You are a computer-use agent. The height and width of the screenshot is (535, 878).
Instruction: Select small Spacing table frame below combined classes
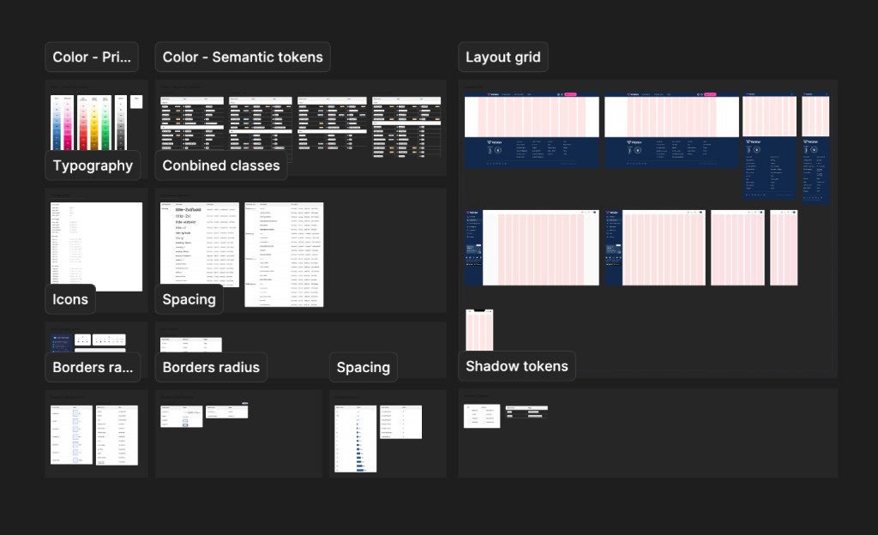tap(191, 345)
